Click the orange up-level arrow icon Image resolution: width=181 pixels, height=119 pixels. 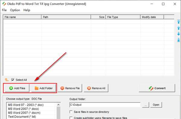tap(7, 80)
